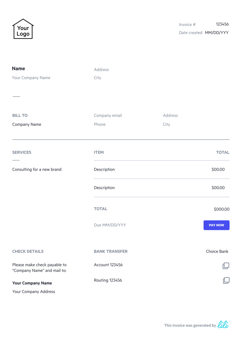242x342 pixels.
Task: Click the Your Logo house icon
Action: pos(23,29)
